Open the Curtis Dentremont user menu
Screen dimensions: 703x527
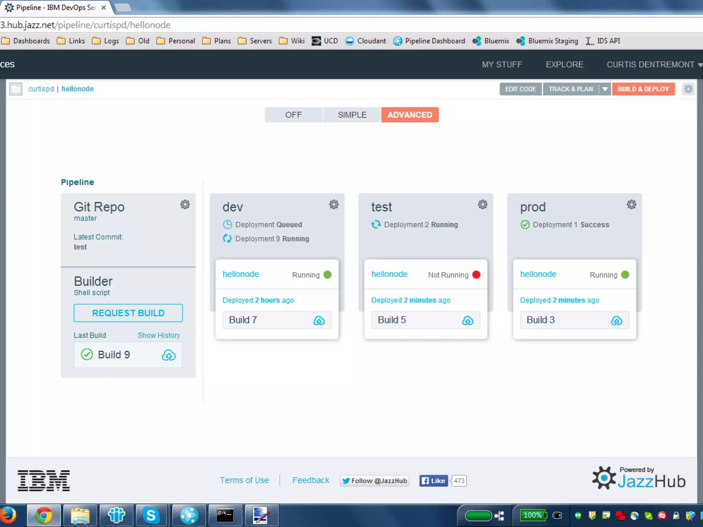click(x=654, y=65)
